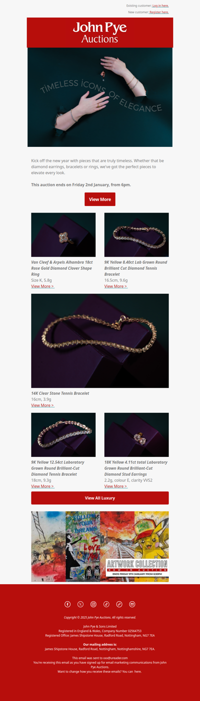The height and width of the screenshot is (701, 200).
Task: Click the last footer icon after the link icon
Action: [132, 604]
